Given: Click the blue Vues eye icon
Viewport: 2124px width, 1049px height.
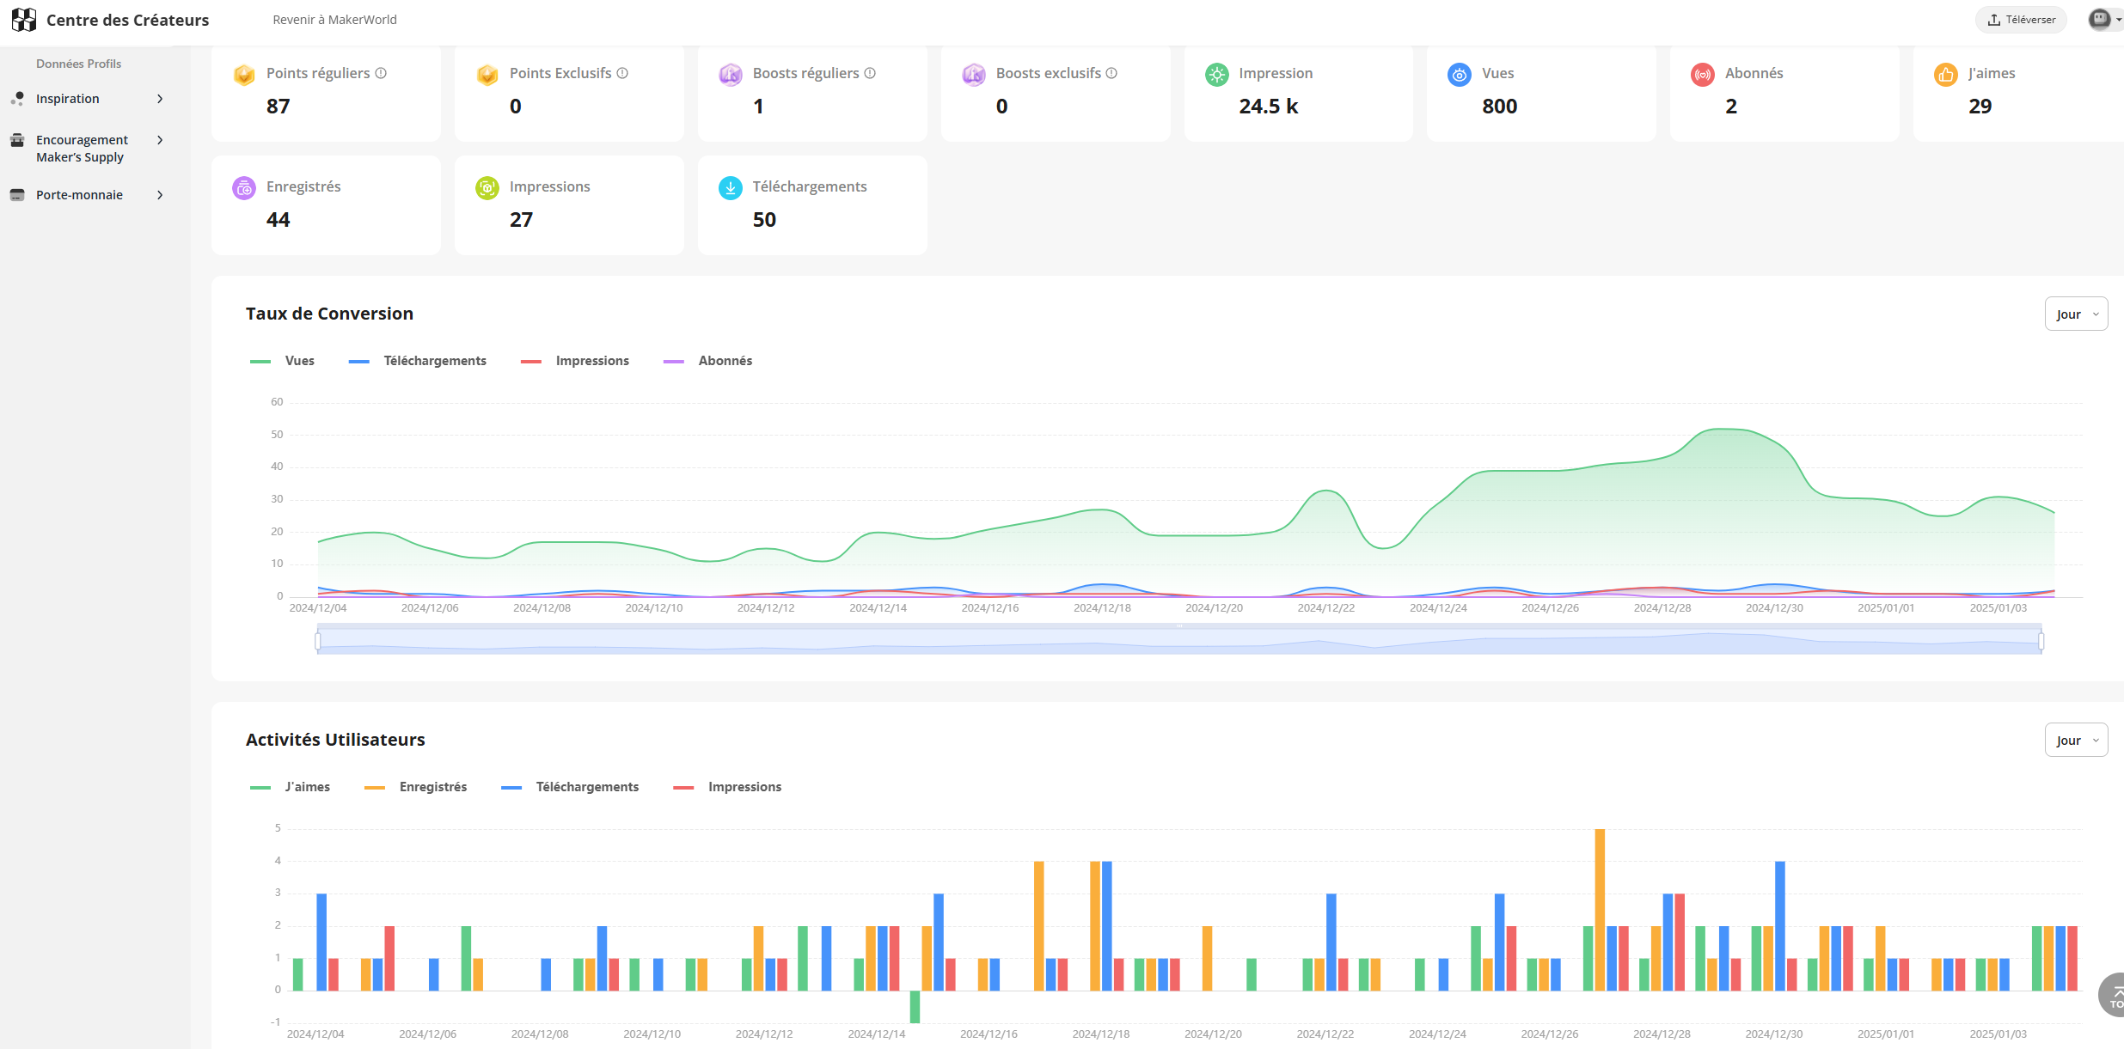Looking at the screenshot, I should pos(1459,75).
